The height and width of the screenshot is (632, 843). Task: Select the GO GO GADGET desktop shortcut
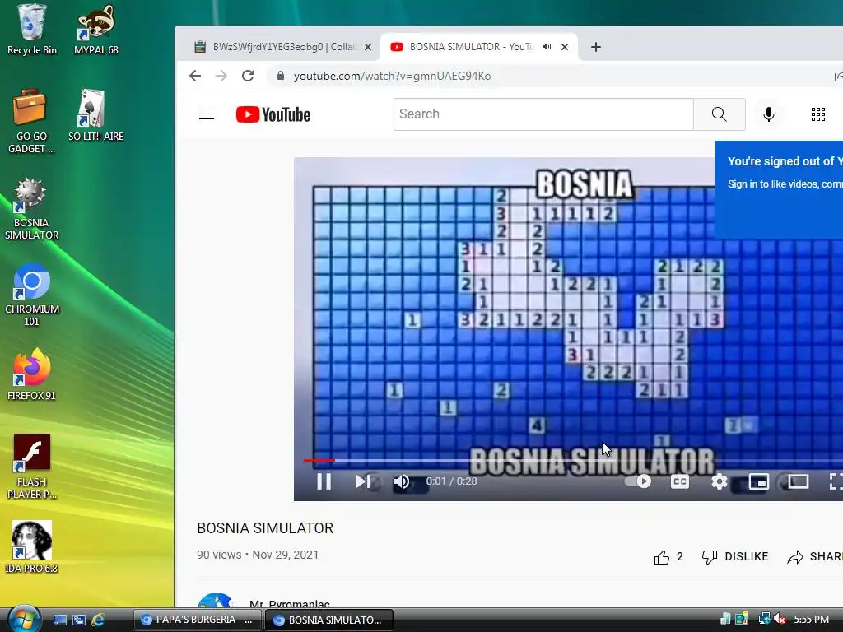31,122
